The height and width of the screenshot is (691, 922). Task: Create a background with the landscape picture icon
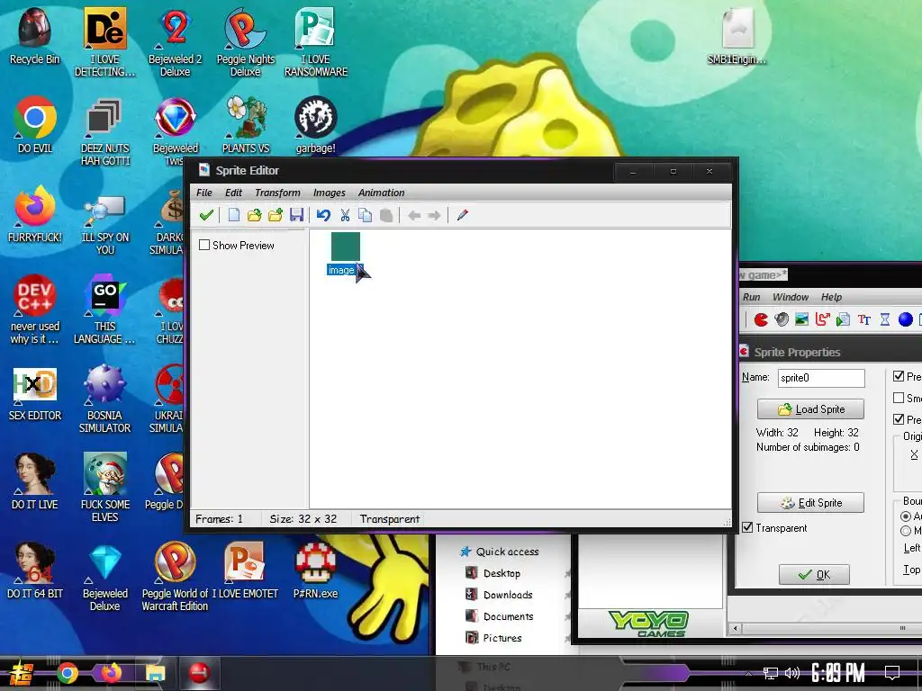(801, 319)
